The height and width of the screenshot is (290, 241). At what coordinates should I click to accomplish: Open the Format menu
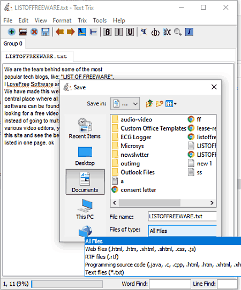point(62,20)
